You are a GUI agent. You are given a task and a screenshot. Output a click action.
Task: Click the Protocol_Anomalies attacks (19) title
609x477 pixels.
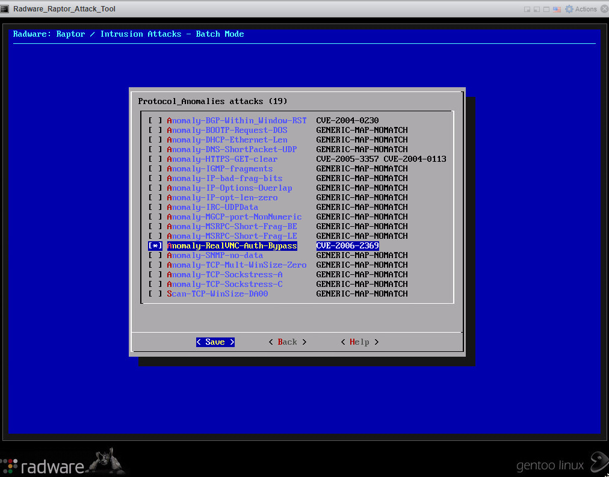(x=212, y=101)
